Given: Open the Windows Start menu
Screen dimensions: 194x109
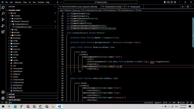Looking at the screenshot, I should point(3,106).
